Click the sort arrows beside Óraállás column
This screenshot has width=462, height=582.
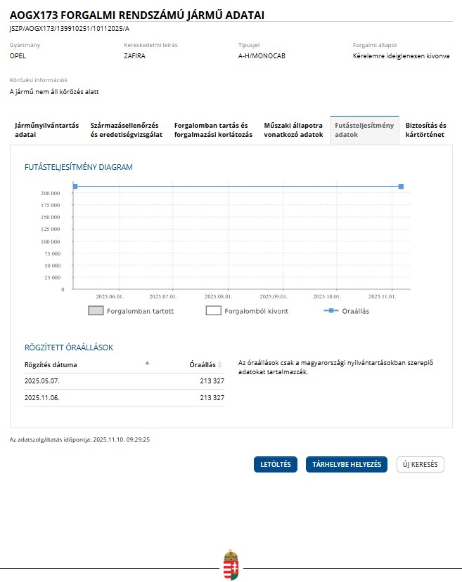[220, 365]
